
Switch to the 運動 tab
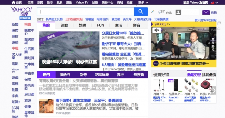tap(64, 25)
